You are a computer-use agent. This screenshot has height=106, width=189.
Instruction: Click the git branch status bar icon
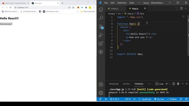(x=100, y=99)
